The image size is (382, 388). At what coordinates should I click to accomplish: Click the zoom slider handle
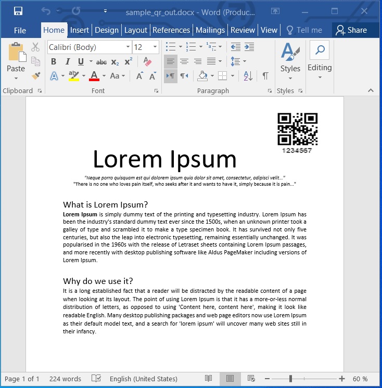coord(290,379)
